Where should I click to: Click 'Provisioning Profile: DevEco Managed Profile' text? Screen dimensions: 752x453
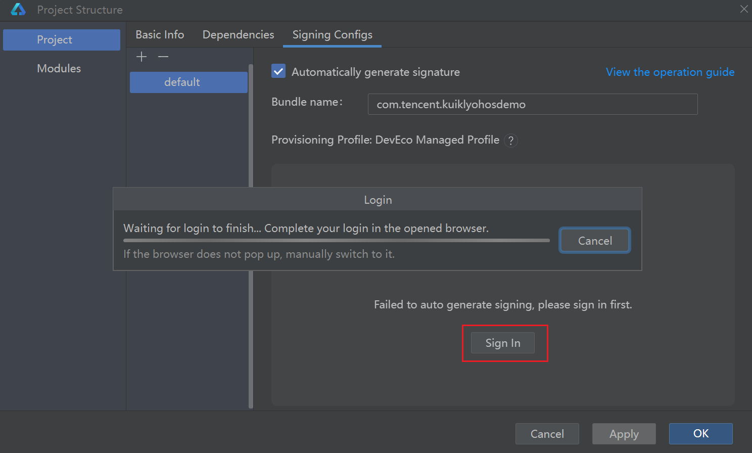click(x=386, y=140)
